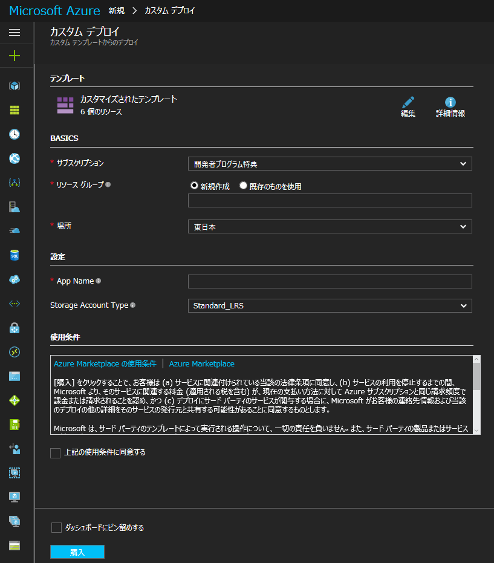Open the speeding cloud icon in sidebar
The image size is (494, 563).
click(x=15, y=231)
